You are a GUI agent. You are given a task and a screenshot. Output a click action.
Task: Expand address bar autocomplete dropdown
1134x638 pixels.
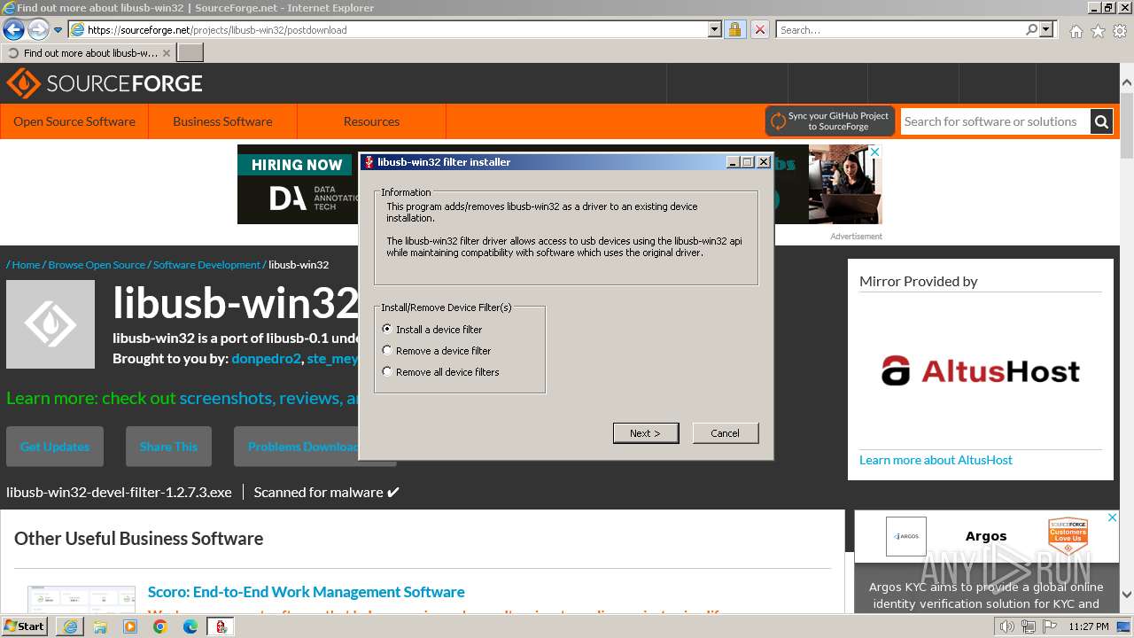point(715,29)
